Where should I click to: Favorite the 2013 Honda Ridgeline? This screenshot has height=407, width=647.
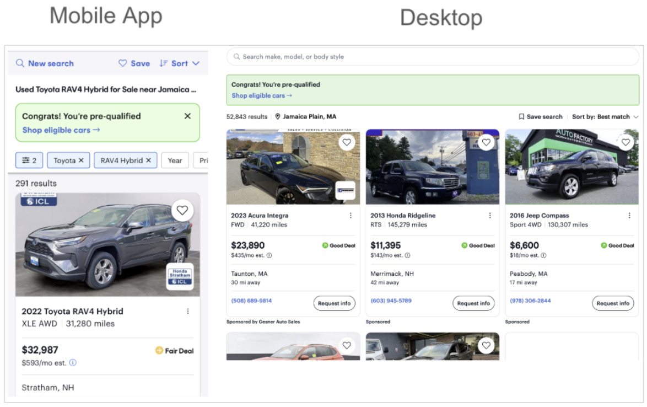[x=486, y=142]
